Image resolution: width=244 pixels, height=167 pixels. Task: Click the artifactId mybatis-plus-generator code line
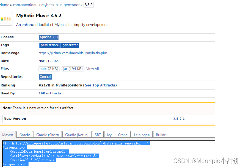pyautogui.click(x=53, y=156)
